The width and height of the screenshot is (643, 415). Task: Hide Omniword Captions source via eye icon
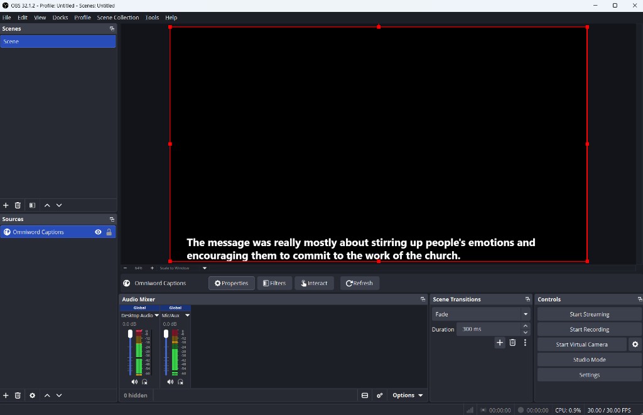point(98,232)
